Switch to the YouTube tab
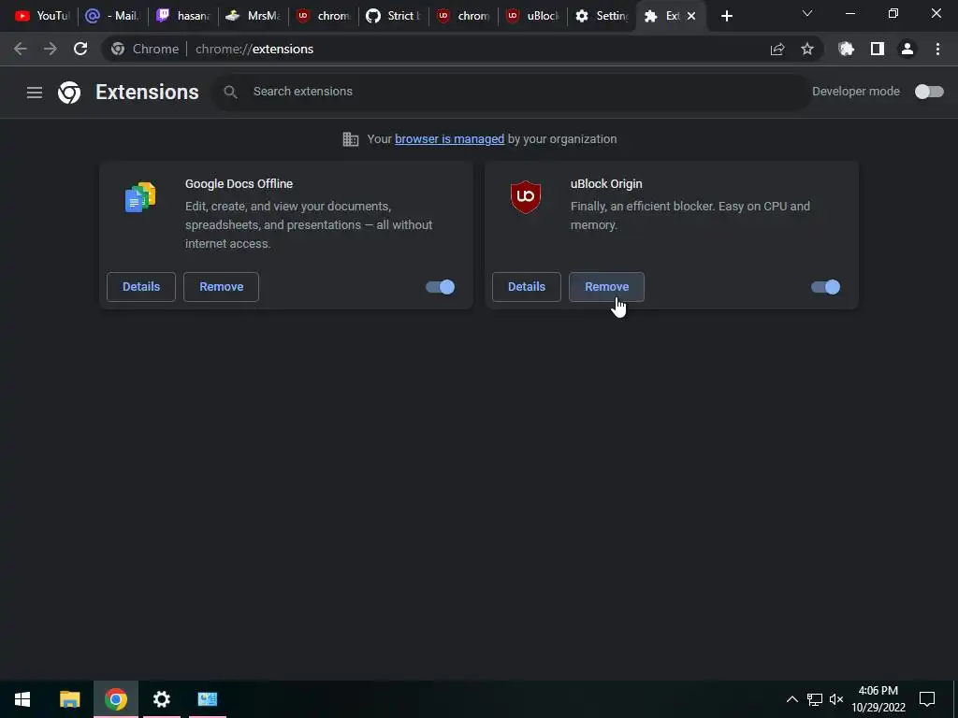Viewport: 958px width, 718px height. (42, 16)
